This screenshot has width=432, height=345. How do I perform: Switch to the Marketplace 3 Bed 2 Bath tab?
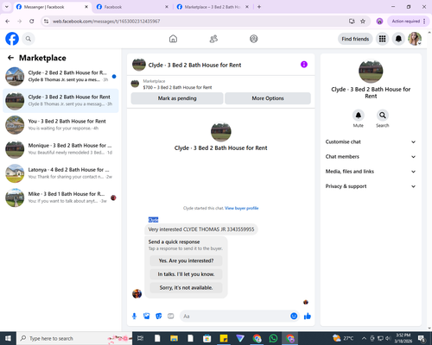212,7
